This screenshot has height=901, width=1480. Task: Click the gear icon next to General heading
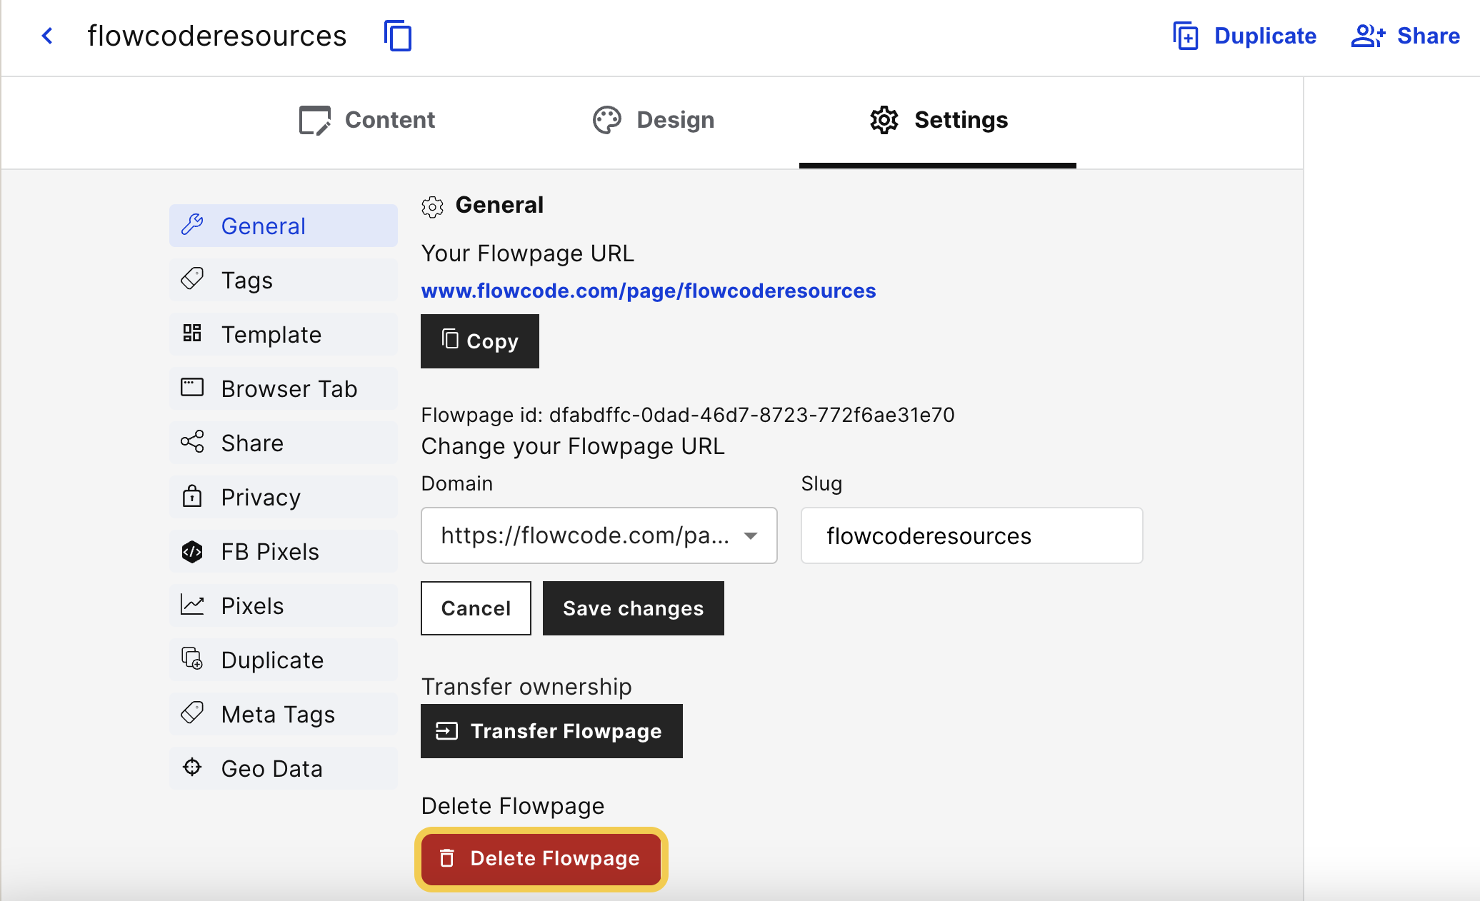tap(432, 207)
